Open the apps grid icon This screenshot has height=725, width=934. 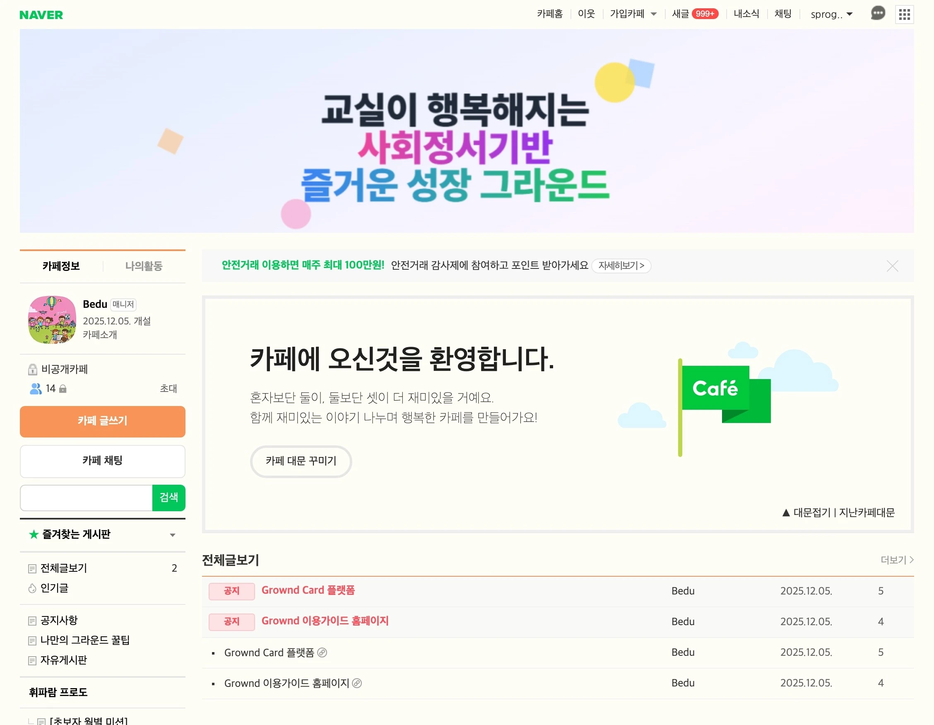(904, 15)
